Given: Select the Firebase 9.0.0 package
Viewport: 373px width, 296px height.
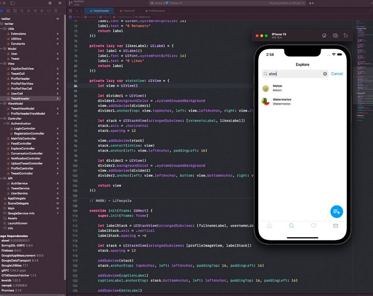Looking at the screenshot, I should (11, 250).
